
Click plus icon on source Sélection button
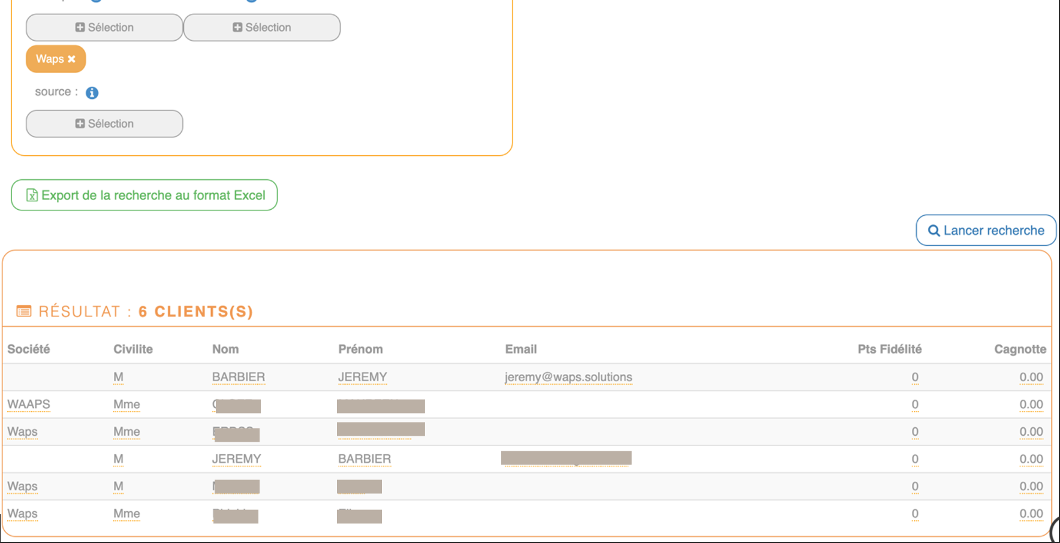(80, 123)
